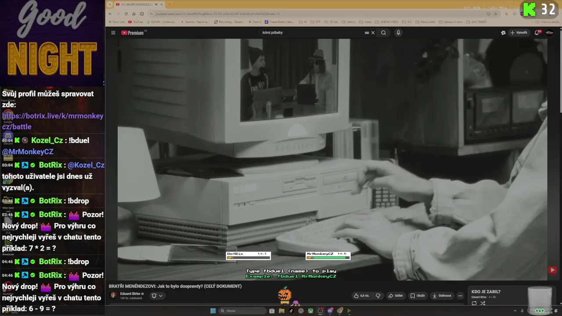Open the Eduard Birke channel name link

tap(130, 294)
